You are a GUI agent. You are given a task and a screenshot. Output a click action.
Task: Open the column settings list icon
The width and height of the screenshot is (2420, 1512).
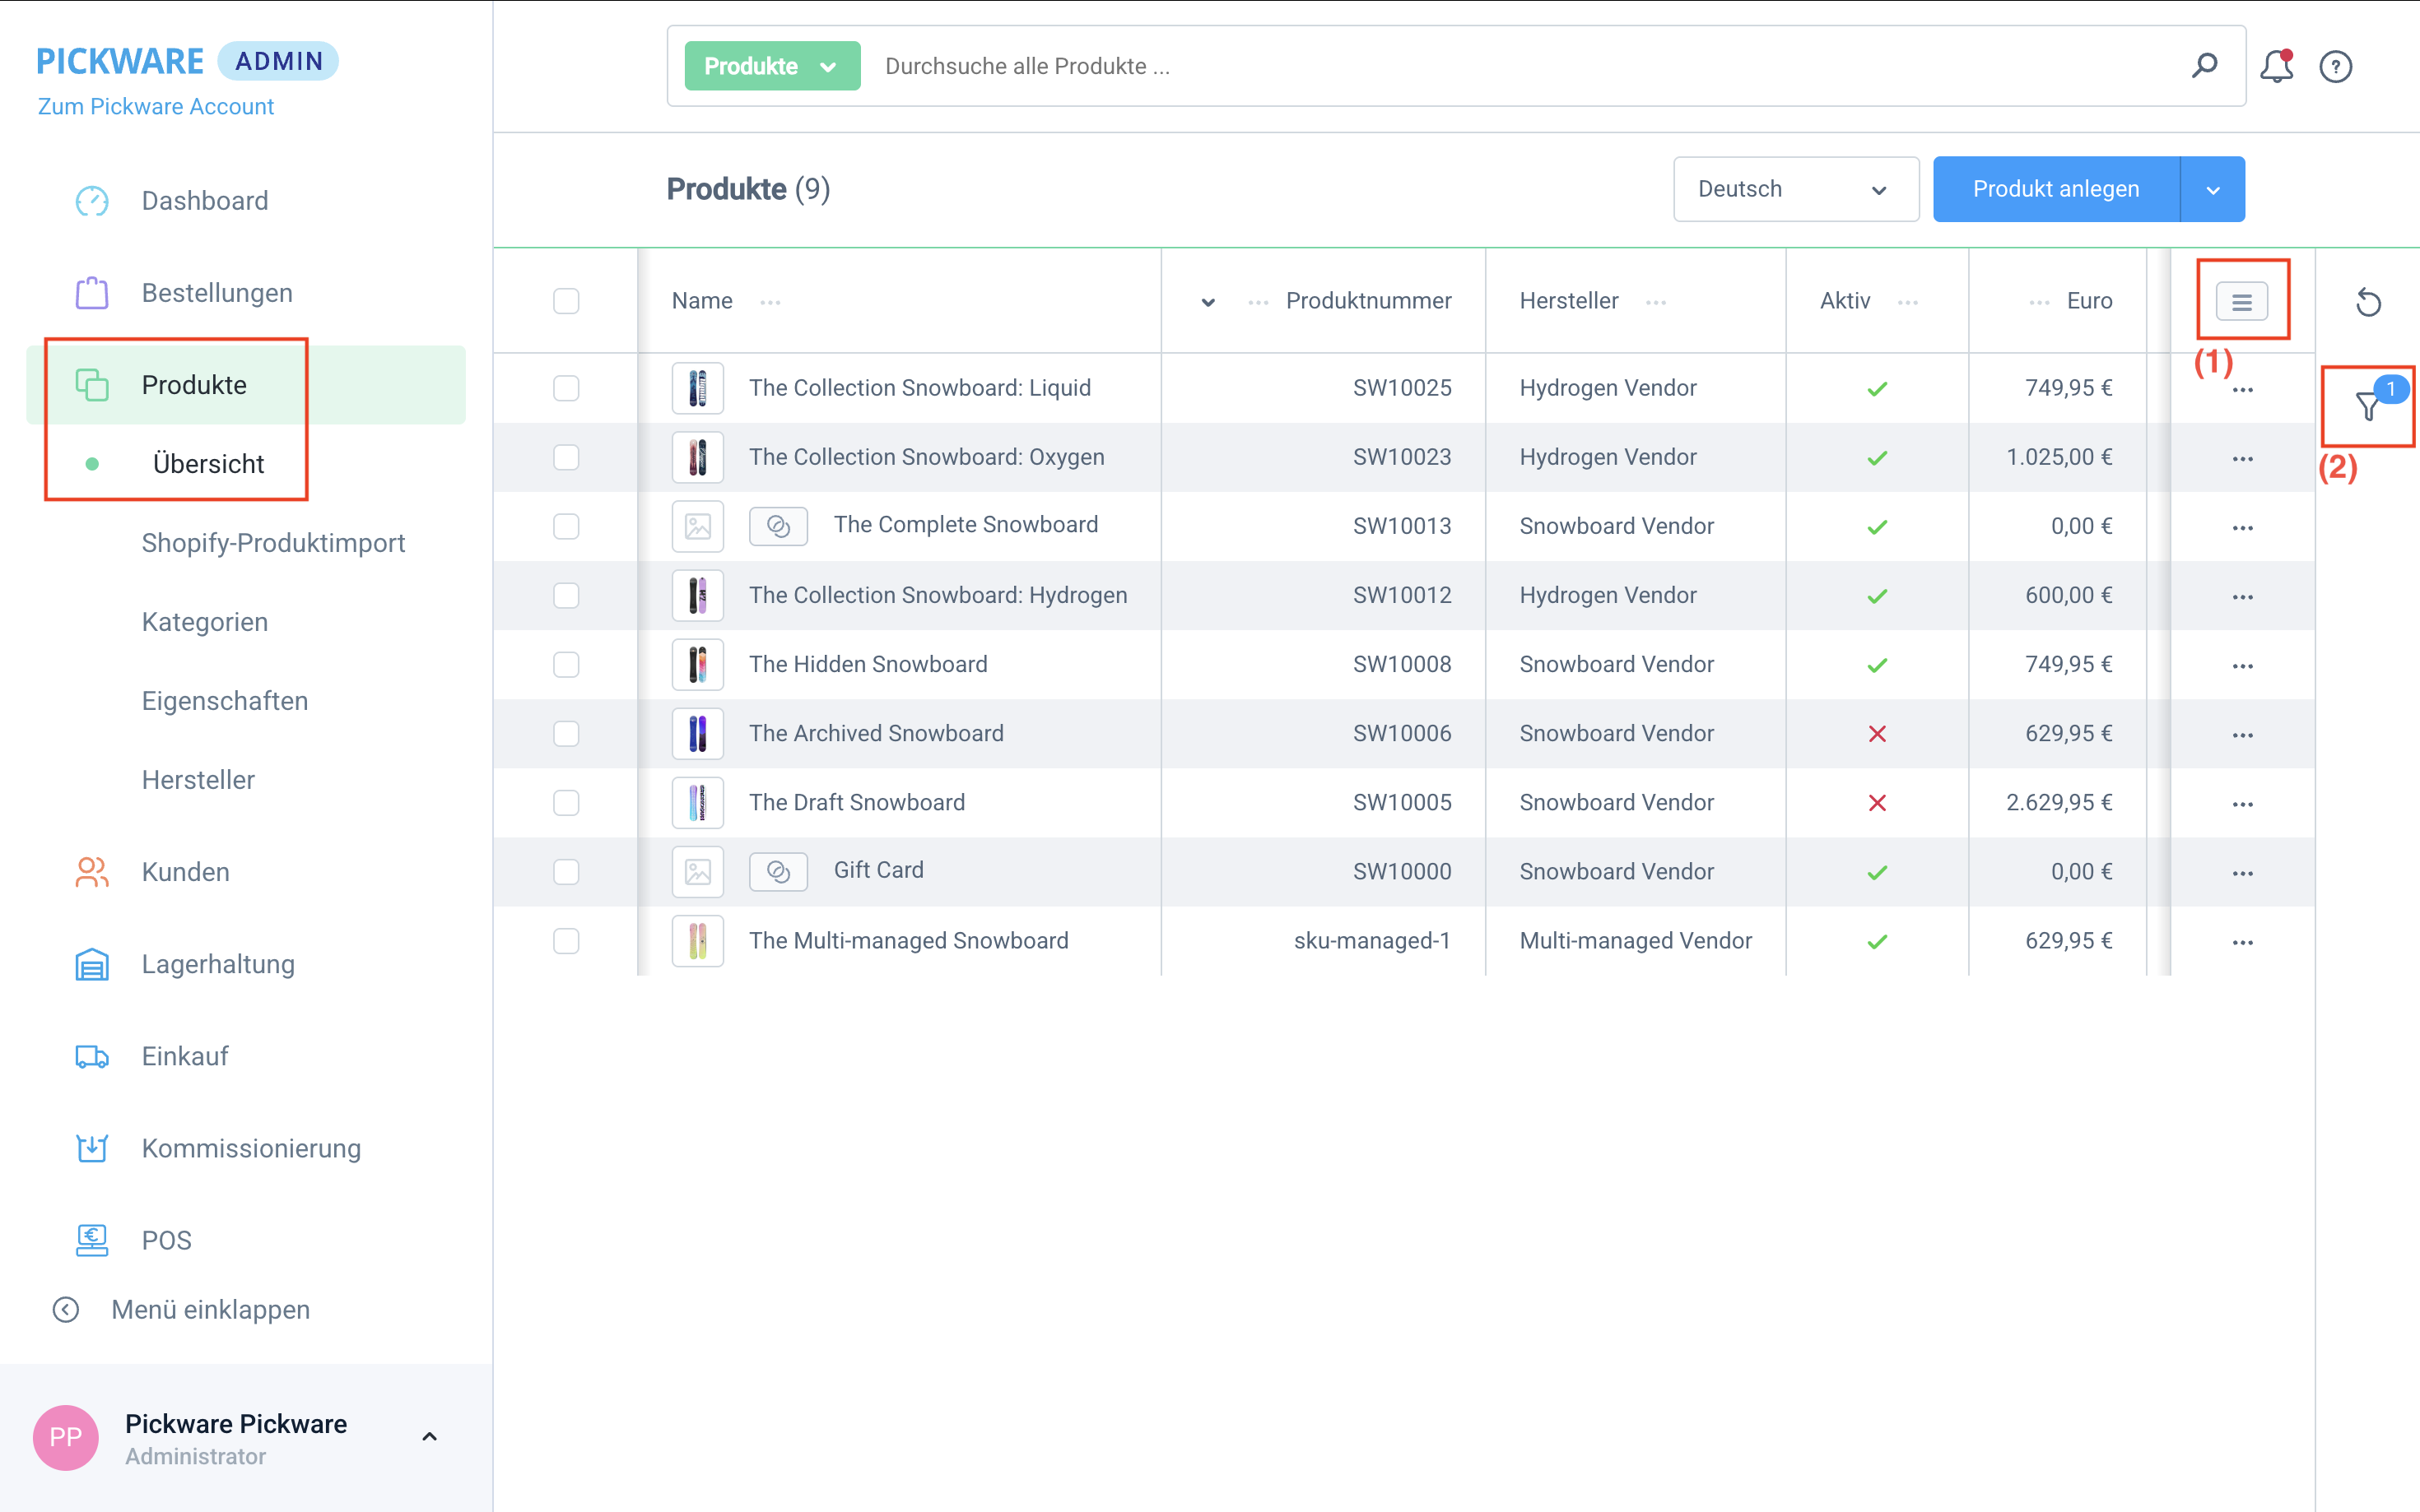[2241, 301]
